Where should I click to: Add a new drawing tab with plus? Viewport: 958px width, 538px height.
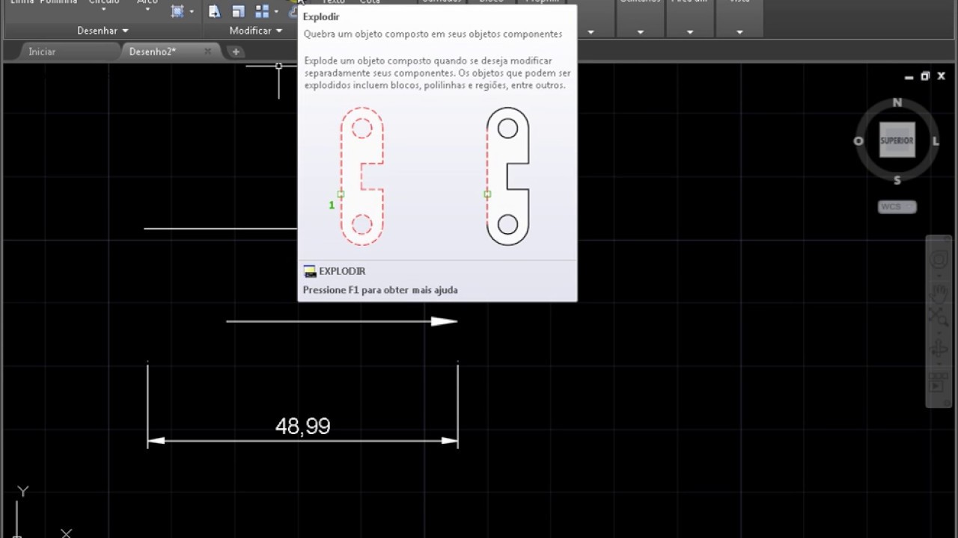click(236, 52)
